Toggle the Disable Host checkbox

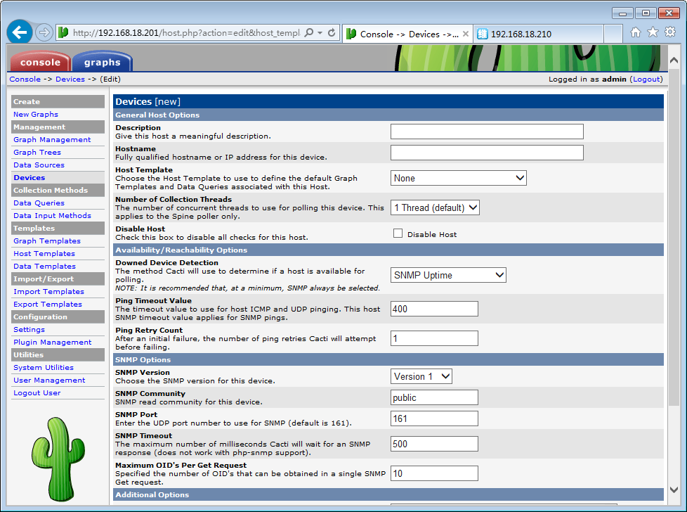click(x=398, y=233)
